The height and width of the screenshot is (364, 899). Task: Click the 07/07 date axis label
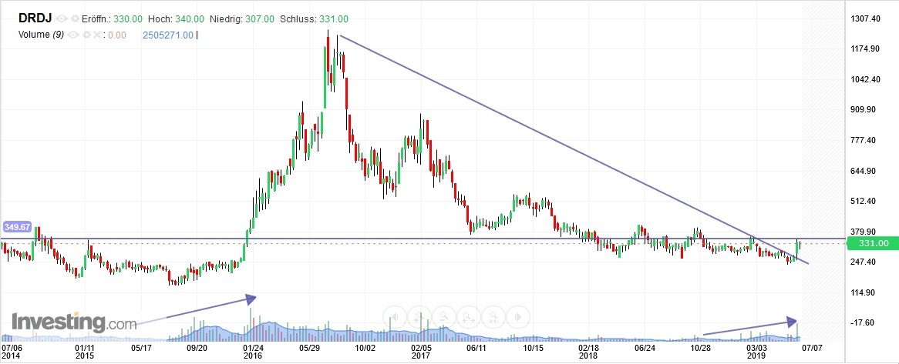point(813,347)
